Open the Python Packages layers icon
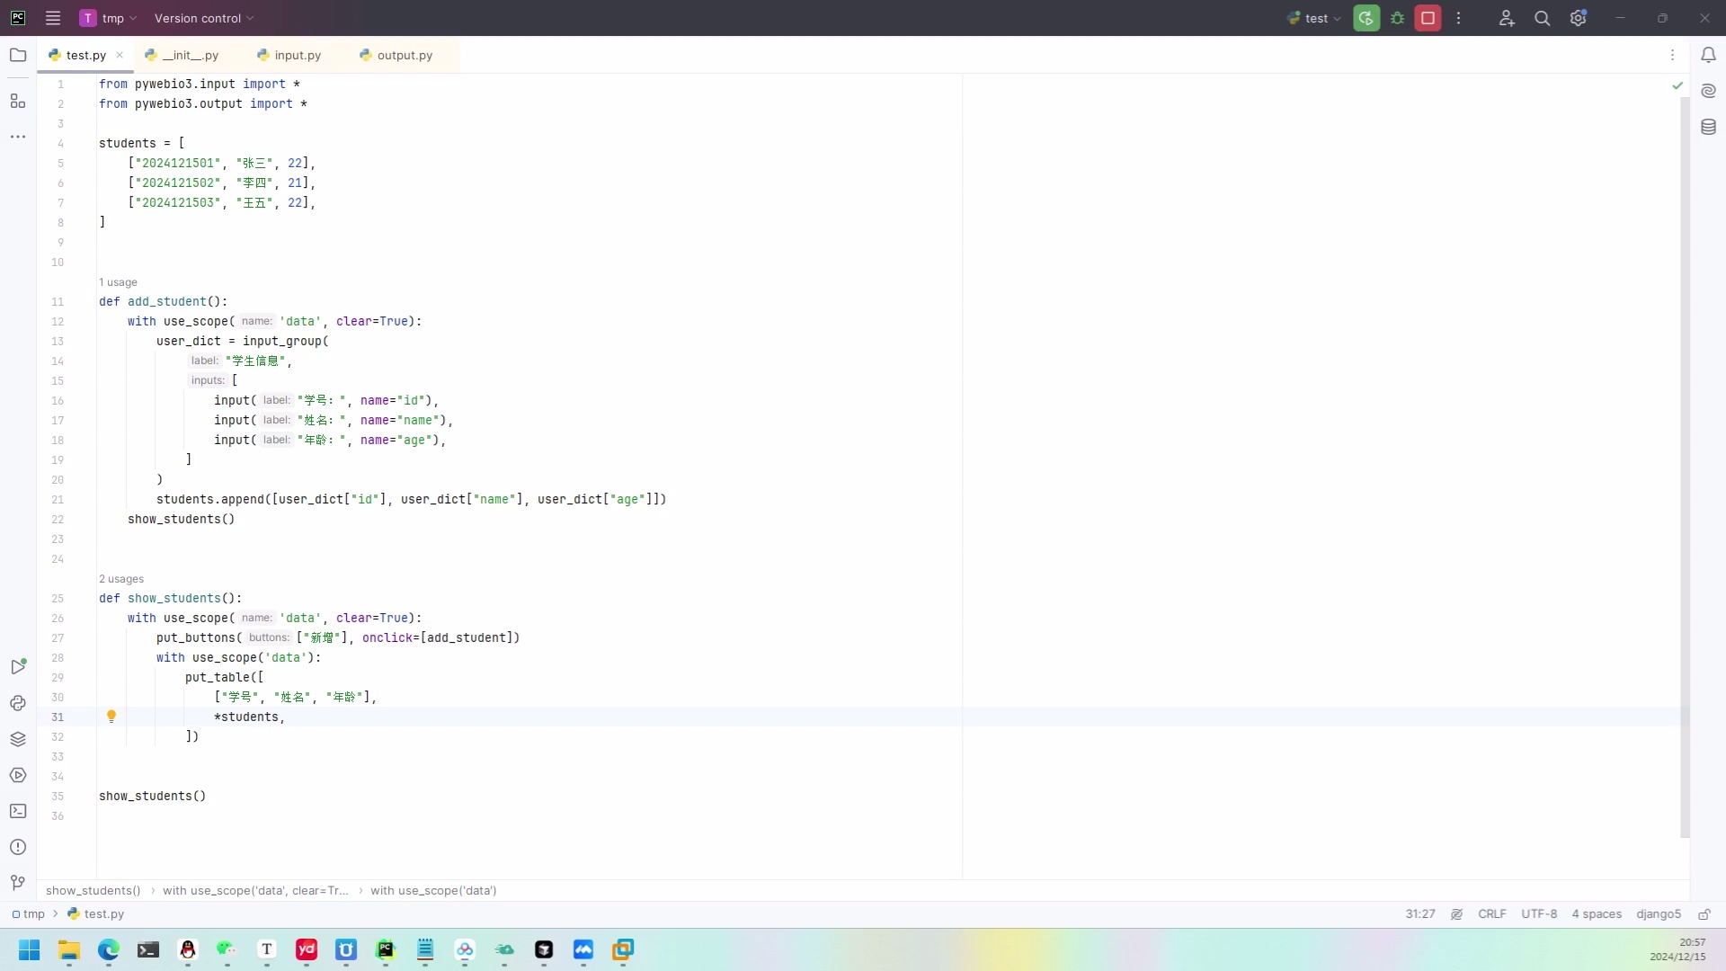This screenshot has width=1726, height=971. click(18, 739)
